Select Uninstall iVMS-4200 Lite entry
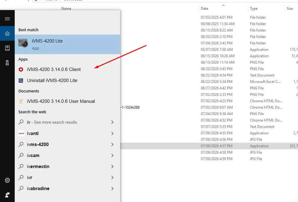 pos(67,80)
